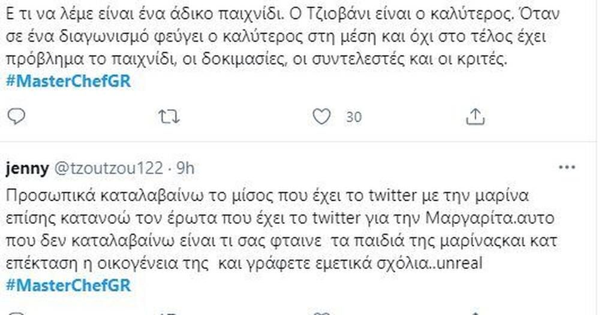Viewport: 614px width, 315px height.
Task: Share the first tweet via share icon
Action: (x=475, y=116)
